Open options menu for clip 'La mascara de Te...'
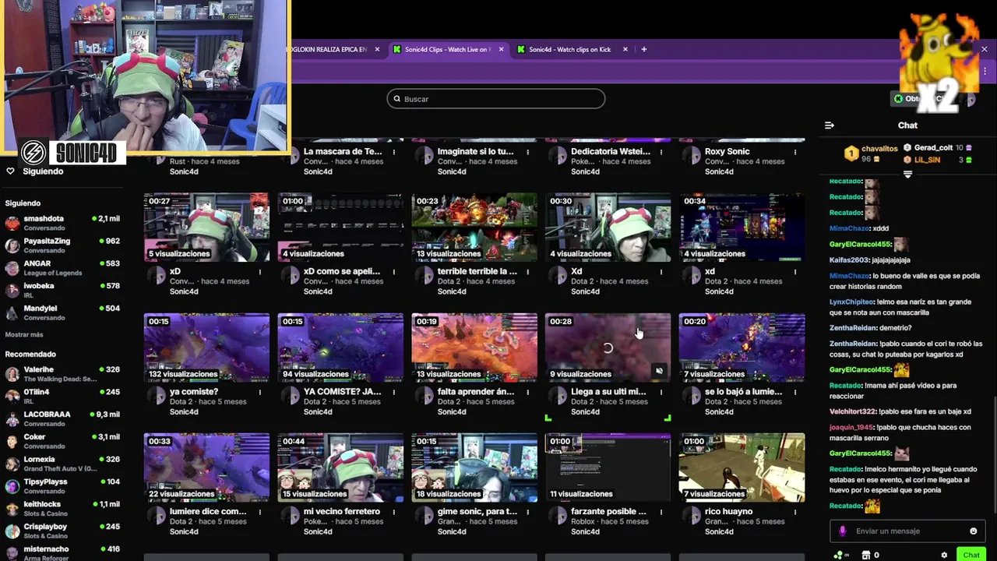The width and height of the screenshot is (997, 561). (394, 152)
